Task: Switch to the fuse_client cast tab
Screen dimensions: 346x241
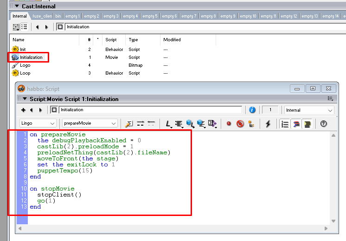Action: coord(42,16)
